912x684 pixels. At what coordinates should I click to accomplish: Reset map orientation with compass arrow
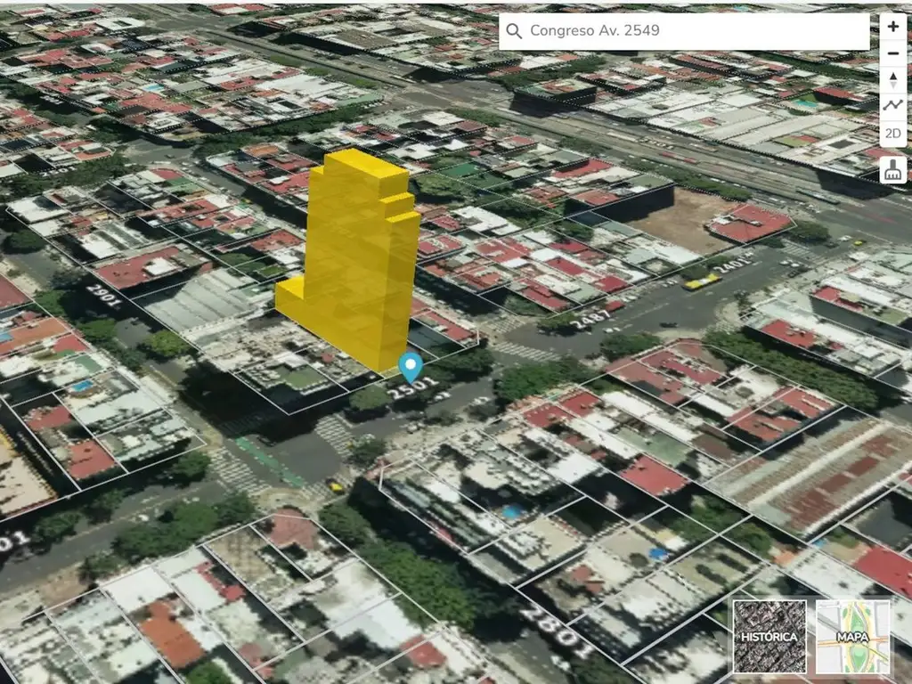(x=892, y=80)
